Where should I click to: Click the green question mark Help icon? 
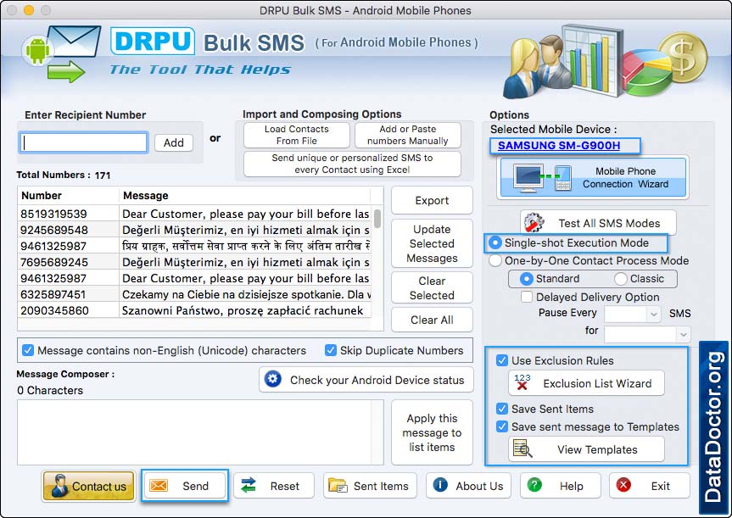[534, 485]
